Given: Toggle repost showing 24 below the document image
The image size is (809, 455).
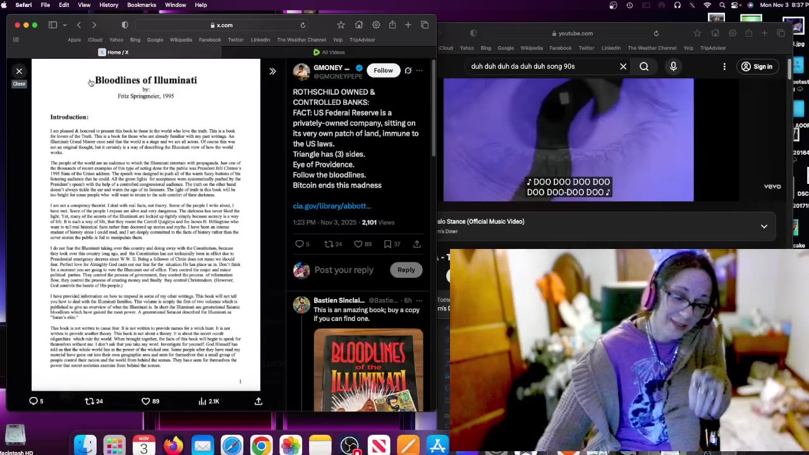Looking at the screenshot, I should (94, 401).
